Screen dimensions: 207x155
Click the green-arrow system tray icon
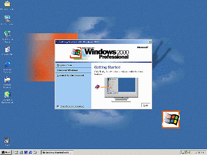(186, 152)
